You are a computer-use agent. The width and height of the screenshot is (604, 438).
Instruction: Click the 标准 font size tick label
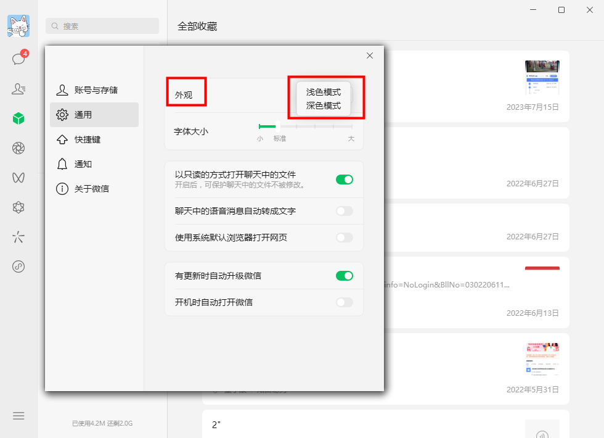(280, 138)
